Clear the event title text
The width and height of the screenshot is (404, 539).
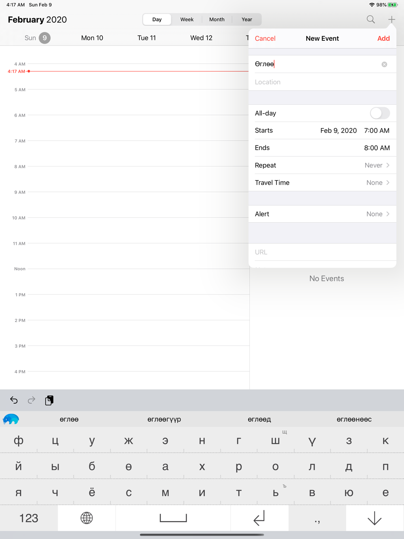tap(384, 64)
